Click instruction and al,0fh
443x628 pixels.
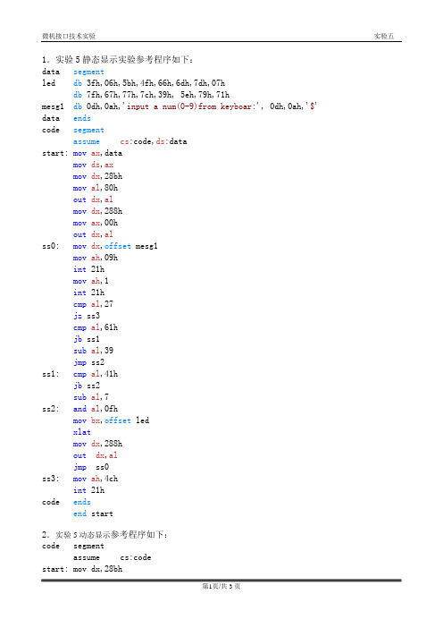[96, 409]
